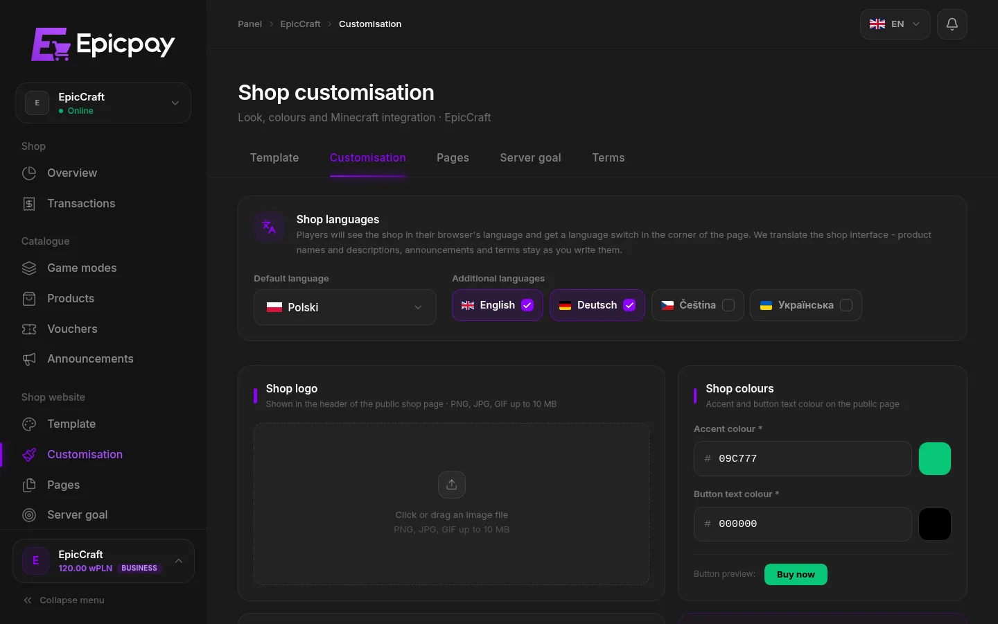This screenshot has width=998, height=624.
Task: Click the Pages documents icon in sidebar
Action: 29,485
